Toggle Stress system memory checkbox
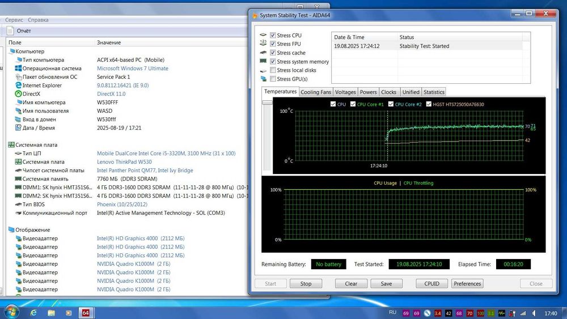The height and width of the screenshot is (319, 567). [x=273, y=62]
